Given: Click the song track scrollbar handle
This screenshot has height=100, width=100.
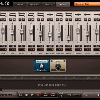Looking at the screenshot, I should (x=1, y=90).
